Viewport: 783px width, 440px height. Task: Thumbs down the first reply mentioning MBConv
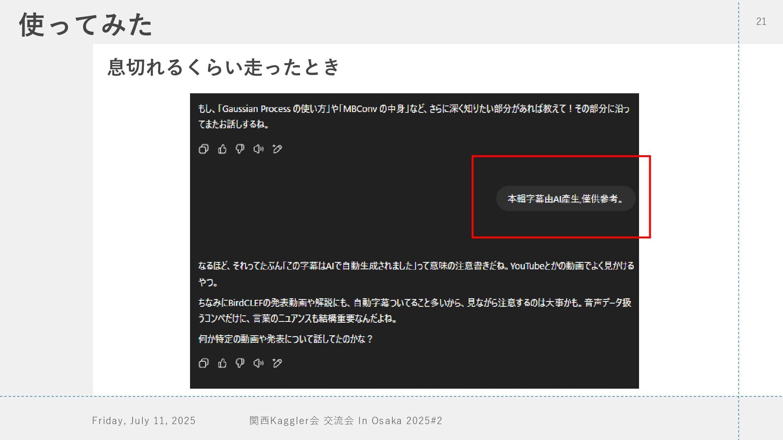tap(240, 149)
